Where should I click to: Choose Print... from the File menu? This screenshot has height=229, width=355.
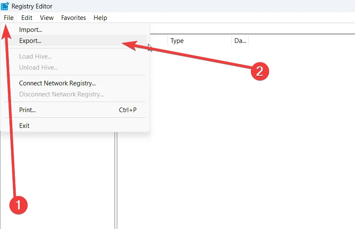pos(75,110)
